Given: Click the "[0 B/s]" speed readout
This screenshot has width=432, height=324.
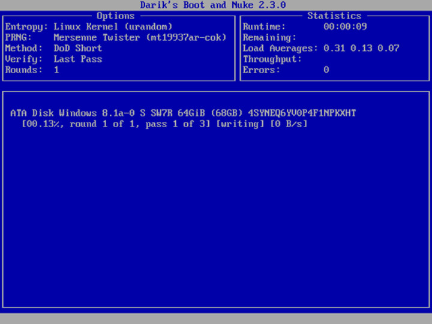Looking at the screenshot, I should coord(289,124).
